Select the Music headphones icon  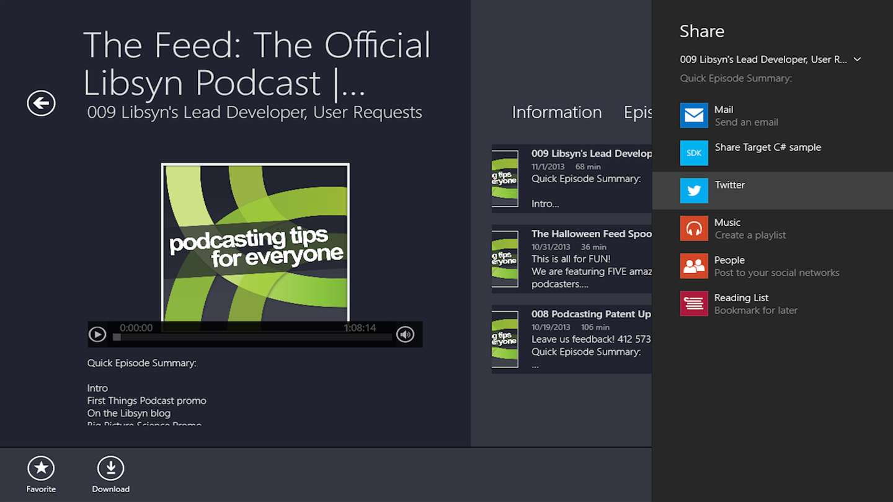click(694, 228)
